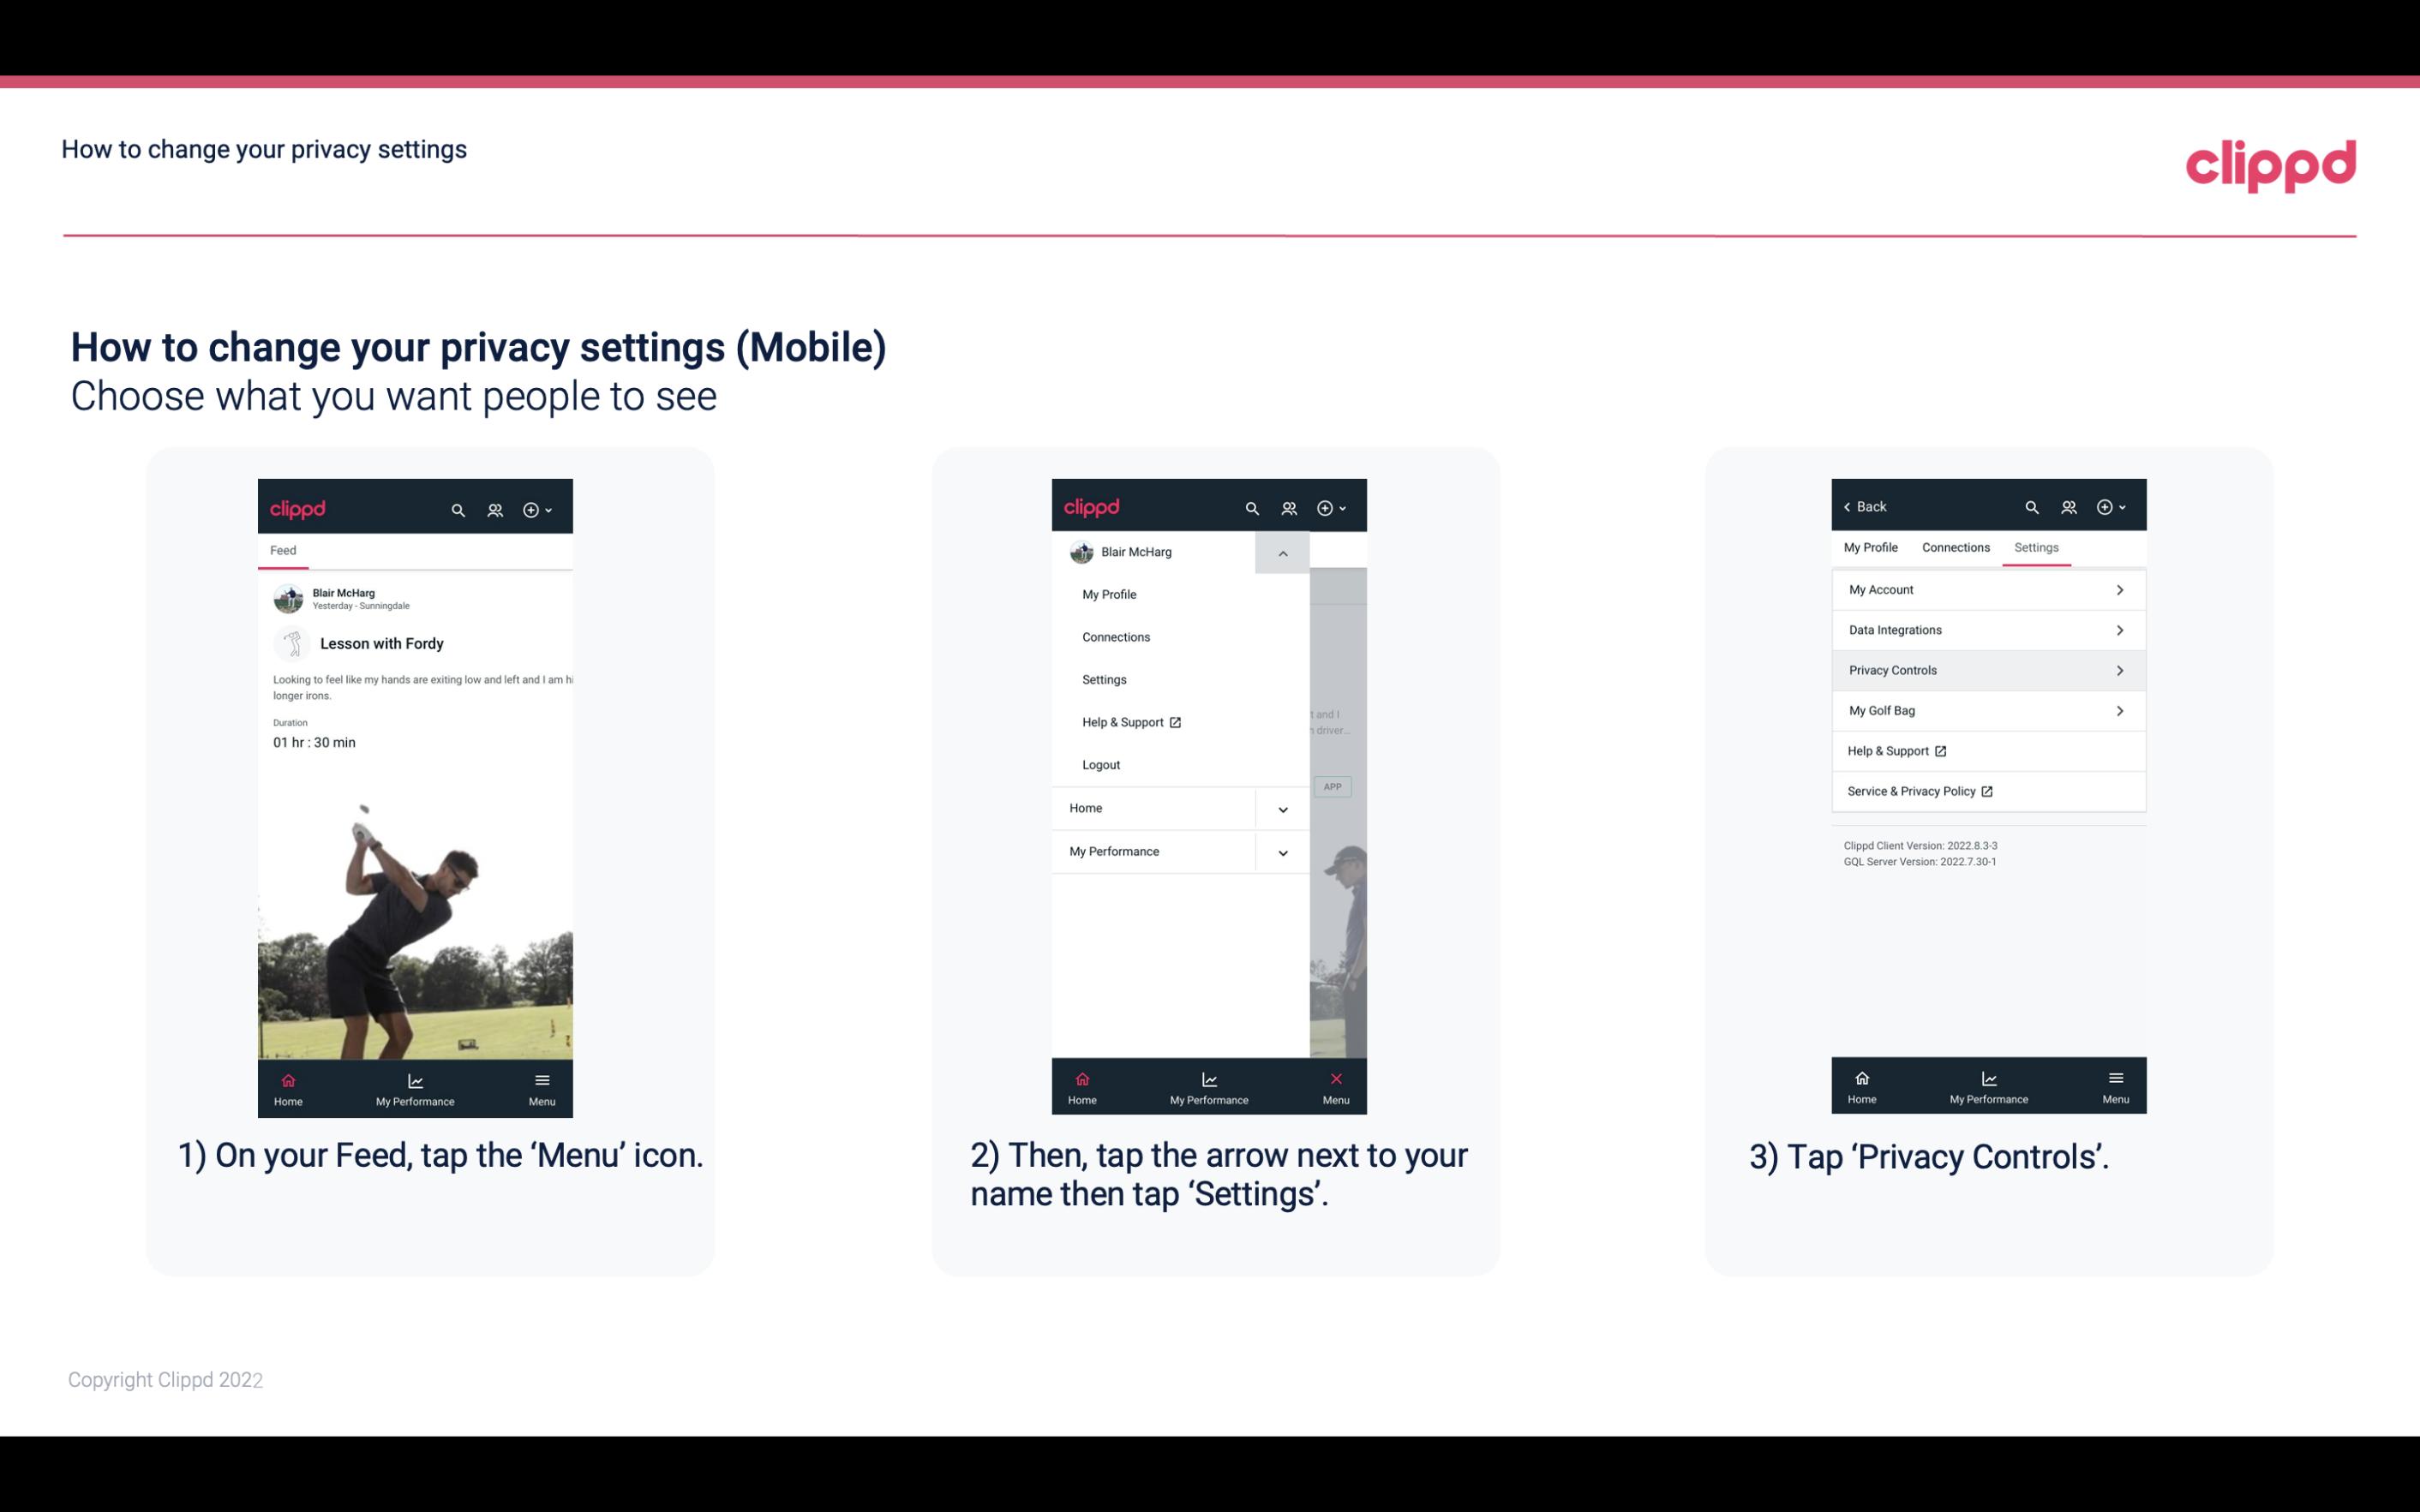Select the My Profile tab in settings
This screenshot has width=2420, height=1512.
[x=1873, y=547]
